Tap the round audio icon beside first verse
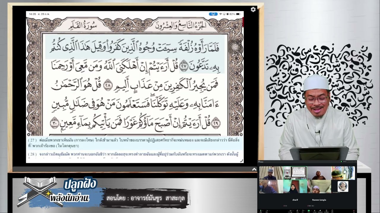 [235, 47]
